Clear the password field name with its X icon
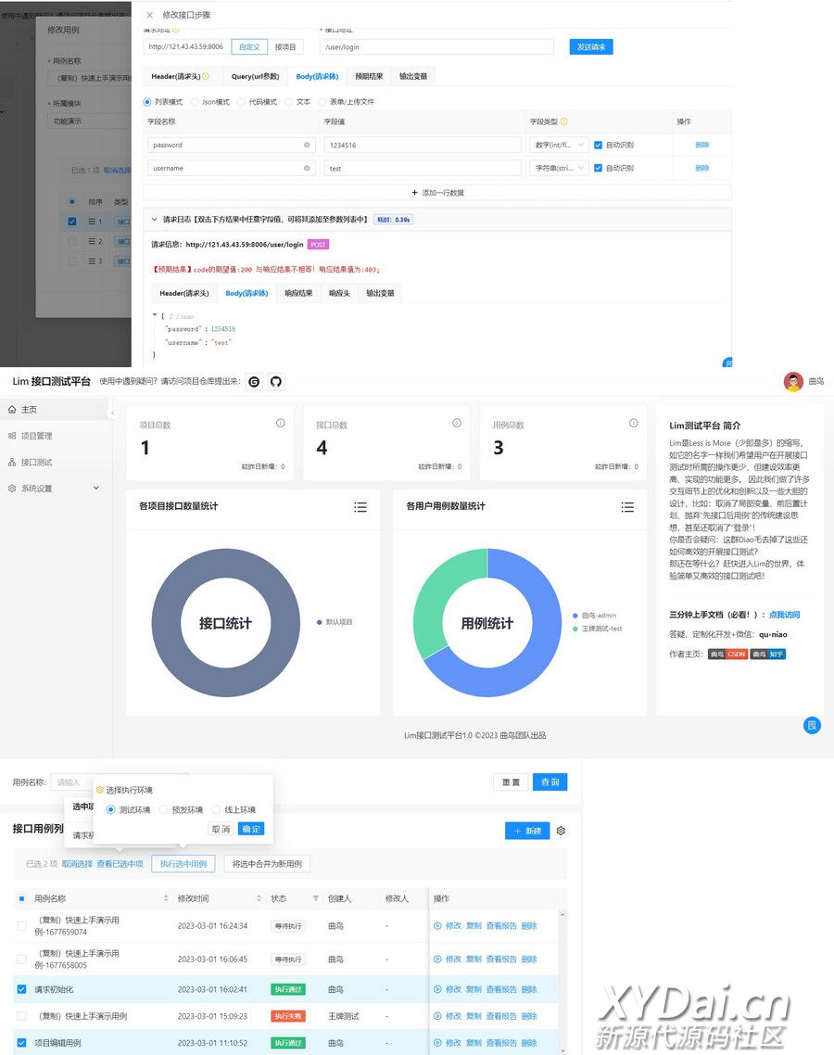The image size is (834, 1055). (307, 145)
